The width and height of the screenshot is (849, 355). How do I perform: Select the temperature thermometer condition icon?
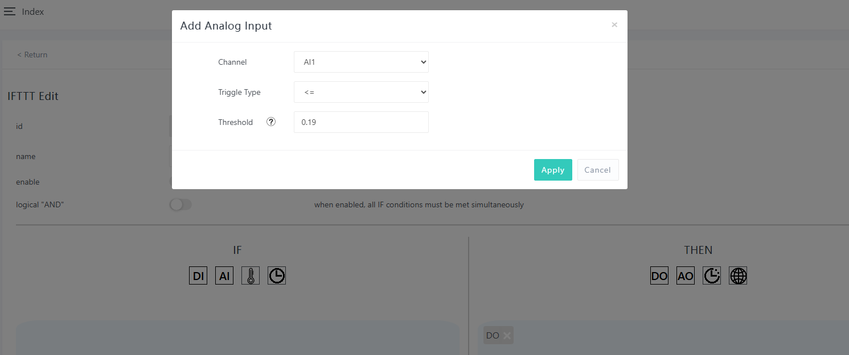coord(251,276)
